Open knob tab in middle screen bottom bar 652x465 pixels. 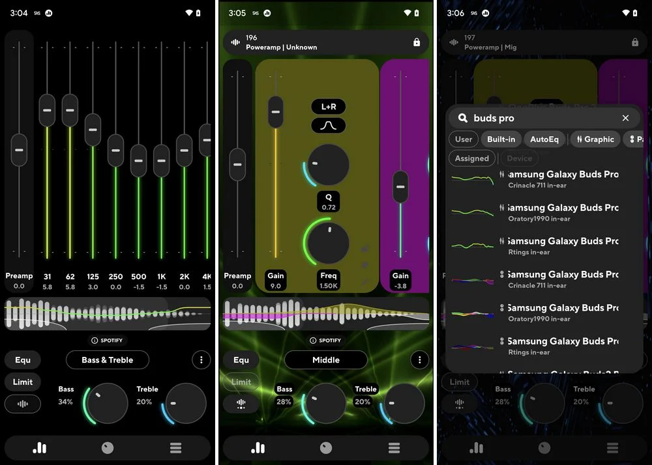click(x=326, y=447)
